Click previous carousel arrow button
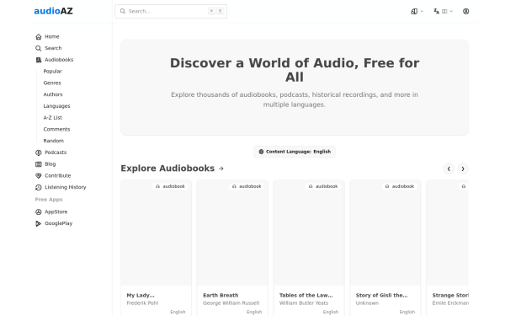This screenshot has height=316, width=505. tap(449, 169)
